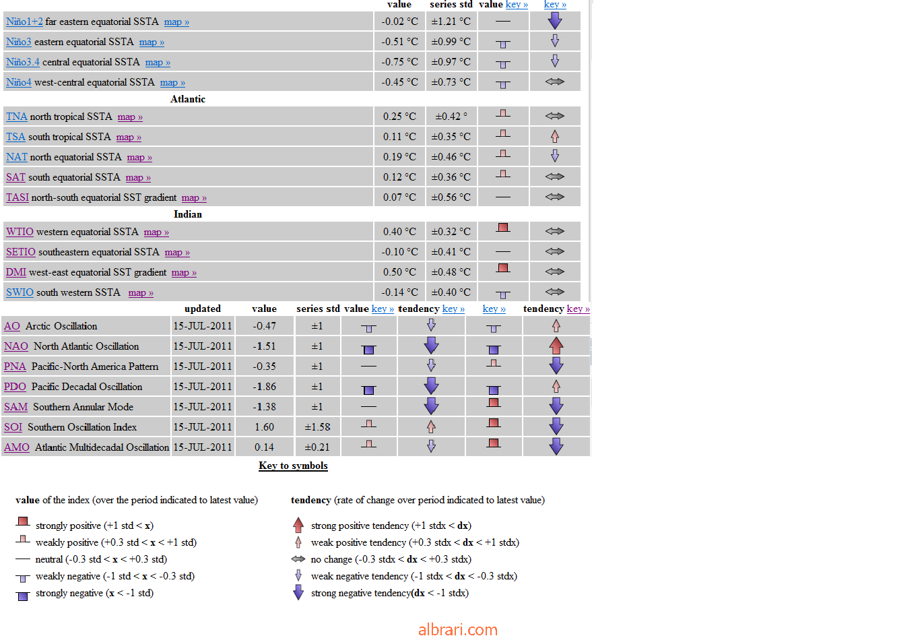Click the first strong negative arrow in NAO row
This screenshot has width=920, height=636.
[431, 346]
